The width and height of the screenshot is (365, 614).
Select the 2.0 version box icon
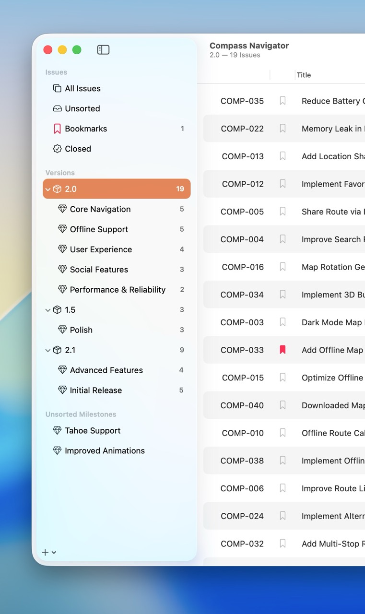57,189
